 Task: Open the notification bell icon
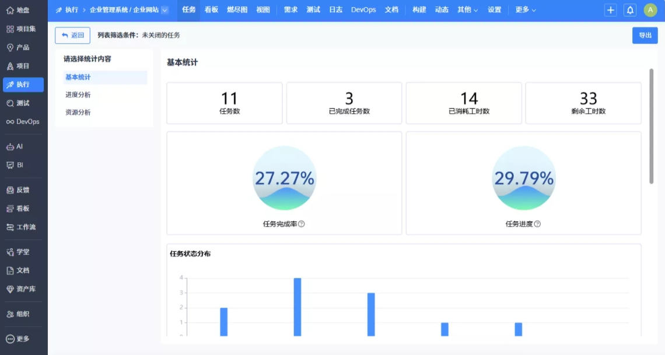(x=630, y=10)
